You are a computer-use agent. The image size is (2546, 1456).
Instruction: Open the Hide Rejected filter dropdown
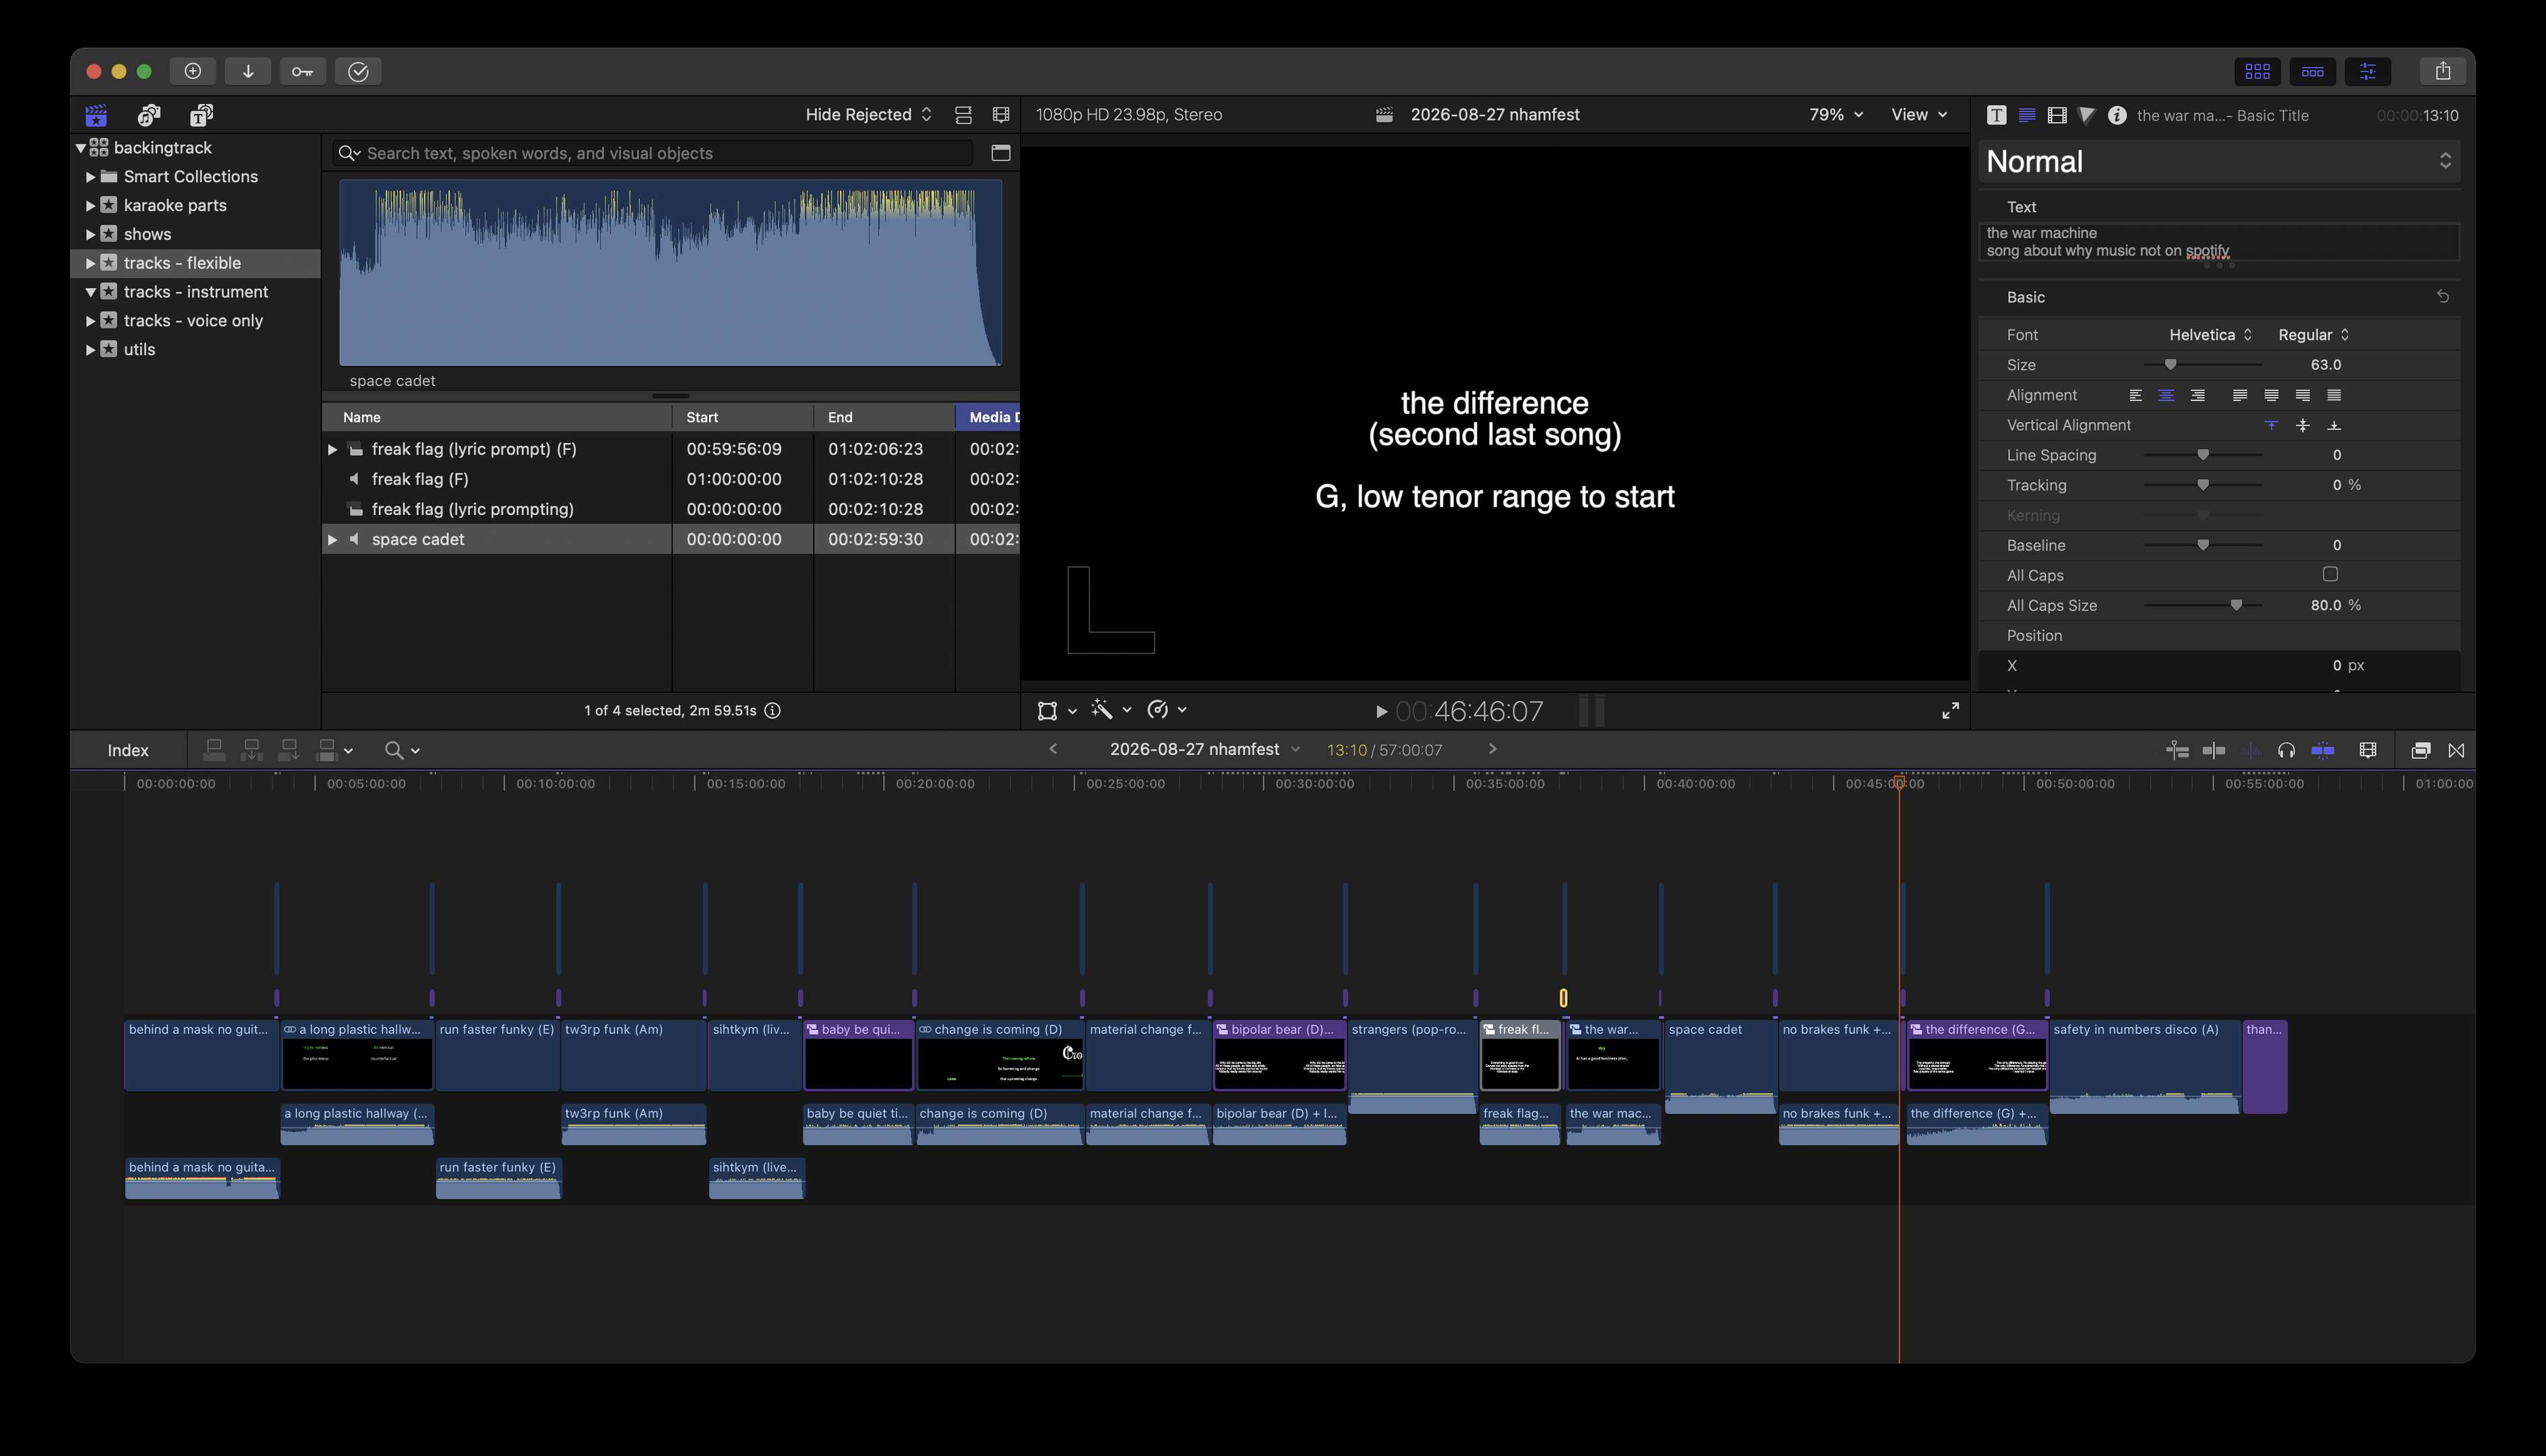(x=868, y=115)
